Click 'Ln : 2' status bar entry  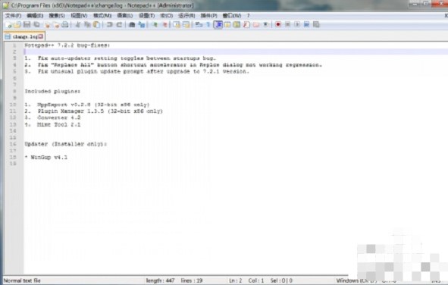[236, 280]
